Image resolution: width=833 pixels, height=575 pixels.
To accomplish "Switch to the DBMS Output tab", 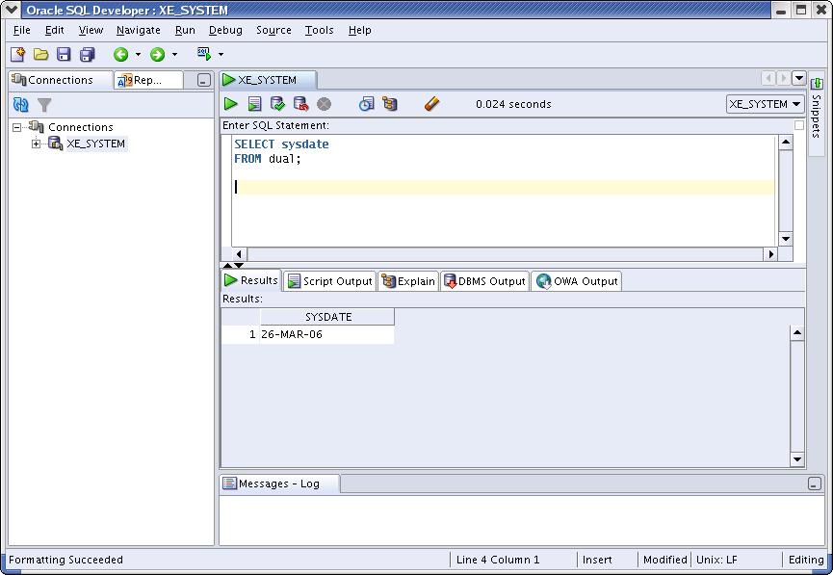I will [484, 281].
